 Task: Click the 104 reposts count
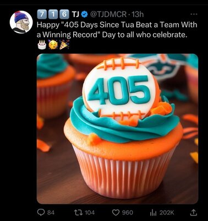(90, 213)
